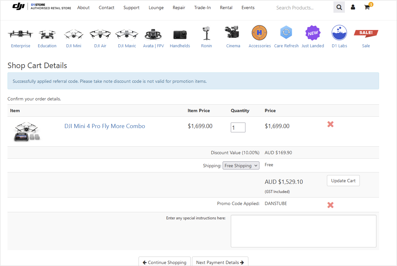Screen dimensions: 397x266
Task: Click the Cinema category text link
Action: 233,46
